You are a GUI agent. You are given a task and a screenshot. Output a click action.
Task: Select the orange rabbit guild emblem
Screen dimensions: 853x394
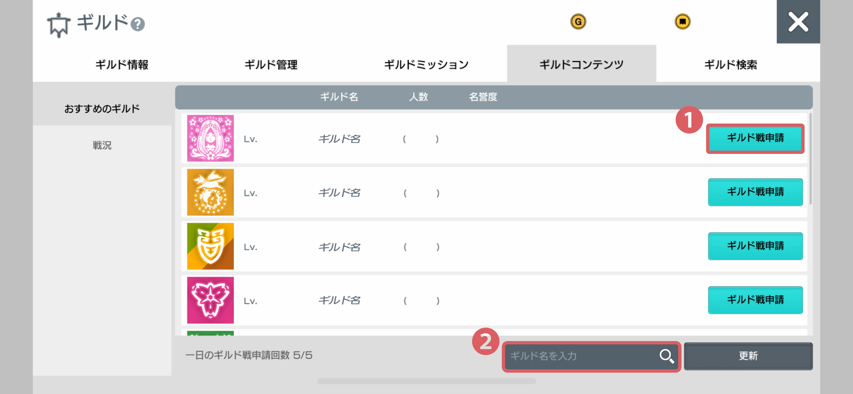tap(210, 192)
